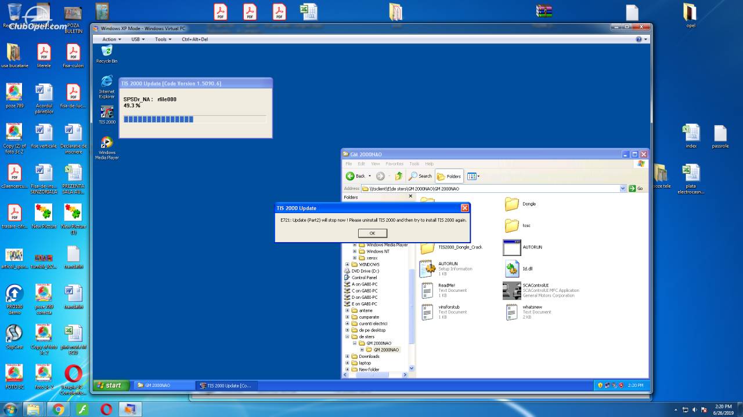743x417 pixels.
Task: Open the USB menu of Windows Virtual PC
Action: coord(138,39)
